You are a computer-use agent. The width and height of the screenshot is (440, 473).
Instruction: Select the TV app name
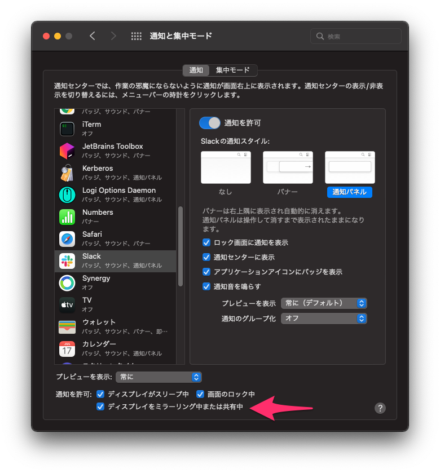pyautogui.click(x=87, y=300)
